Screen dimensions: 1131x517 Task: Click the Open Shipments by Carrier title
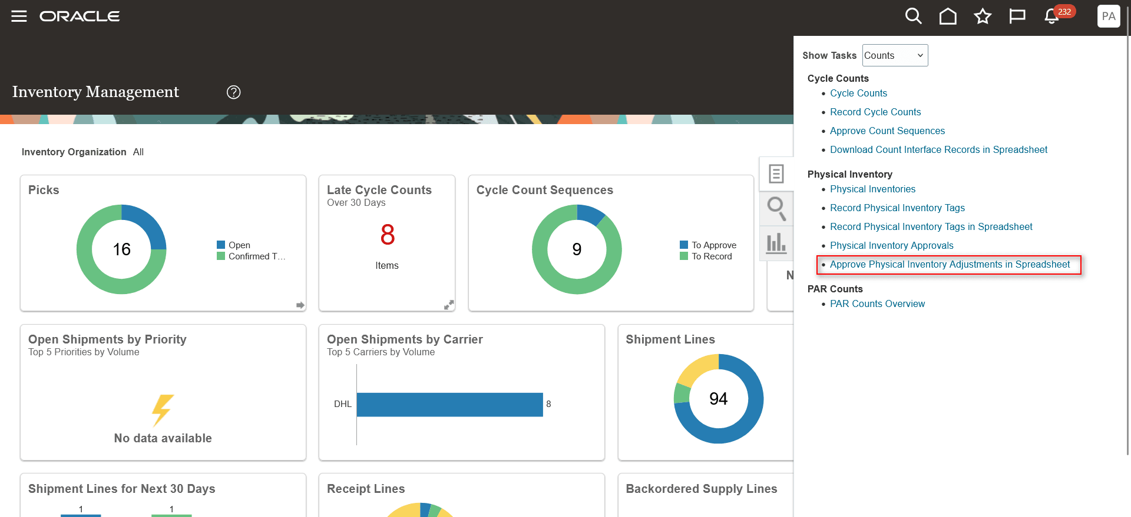[405, 339]
